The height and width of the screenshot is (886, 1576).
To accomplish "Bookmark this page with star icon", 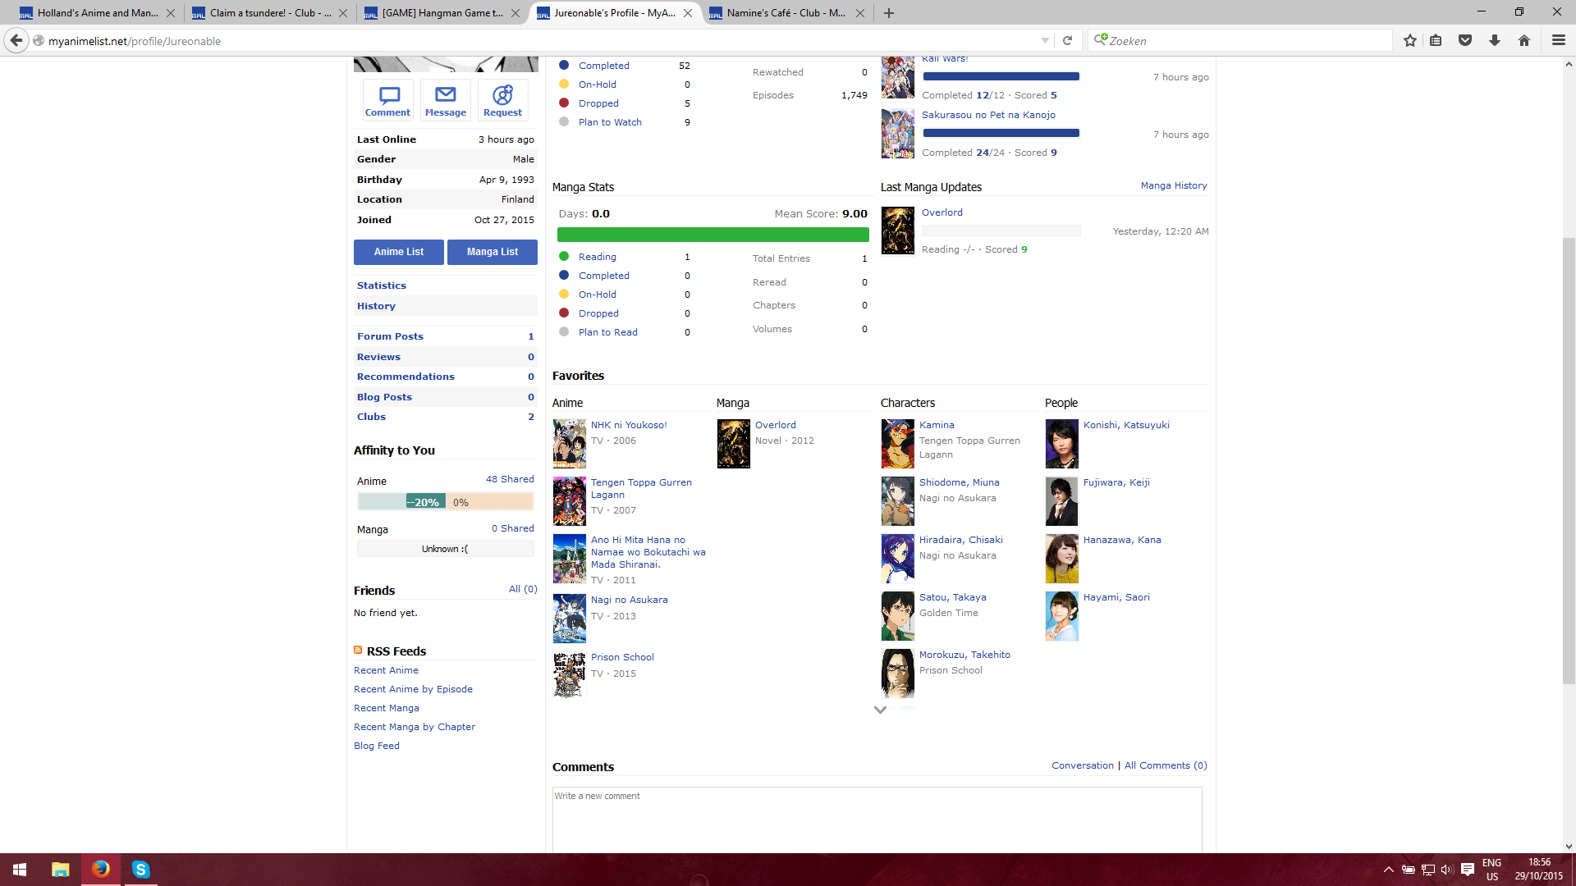I will click(1410, 40).
